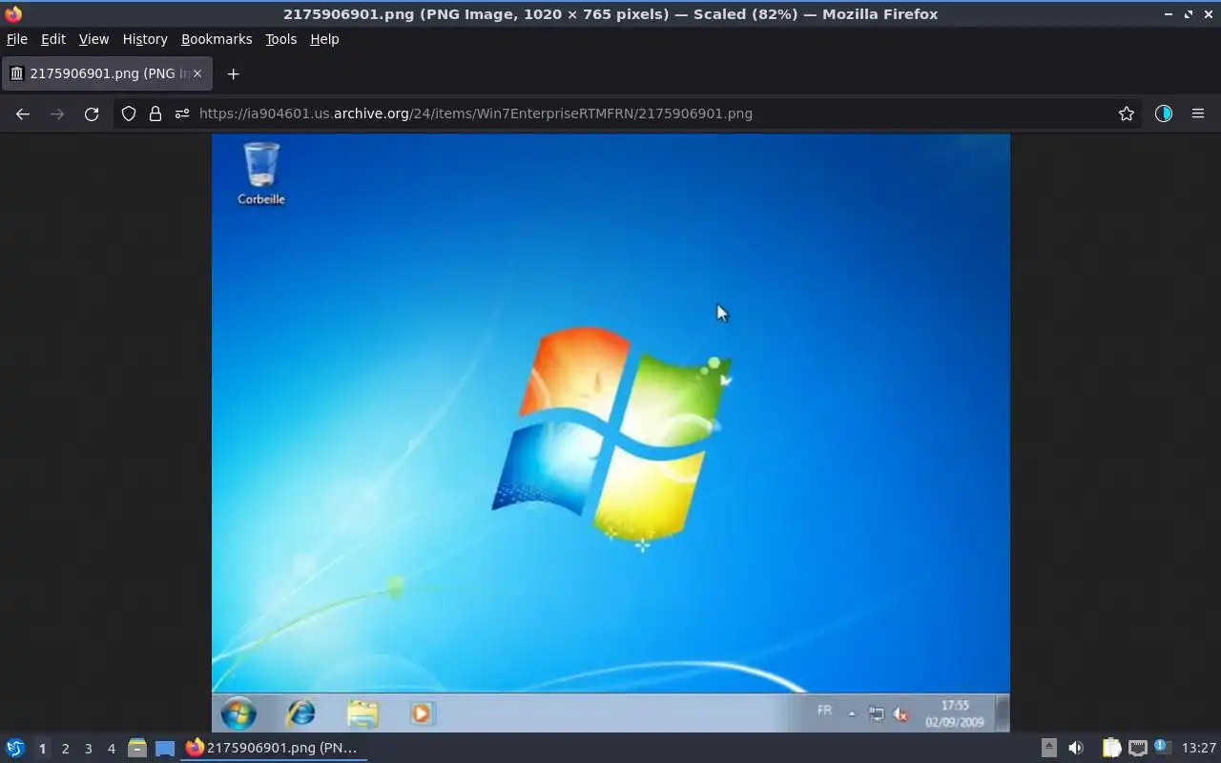Click the Windows 7 Start orb

[238, 713]
